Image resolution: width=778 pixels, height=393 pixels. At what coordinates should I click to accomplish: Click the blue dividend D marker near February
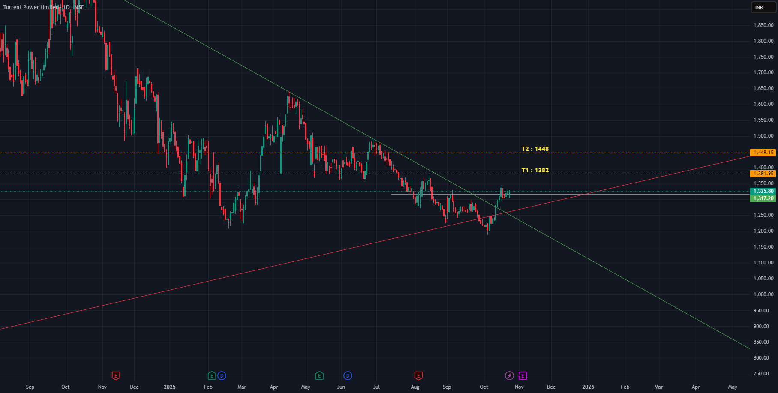222,376
